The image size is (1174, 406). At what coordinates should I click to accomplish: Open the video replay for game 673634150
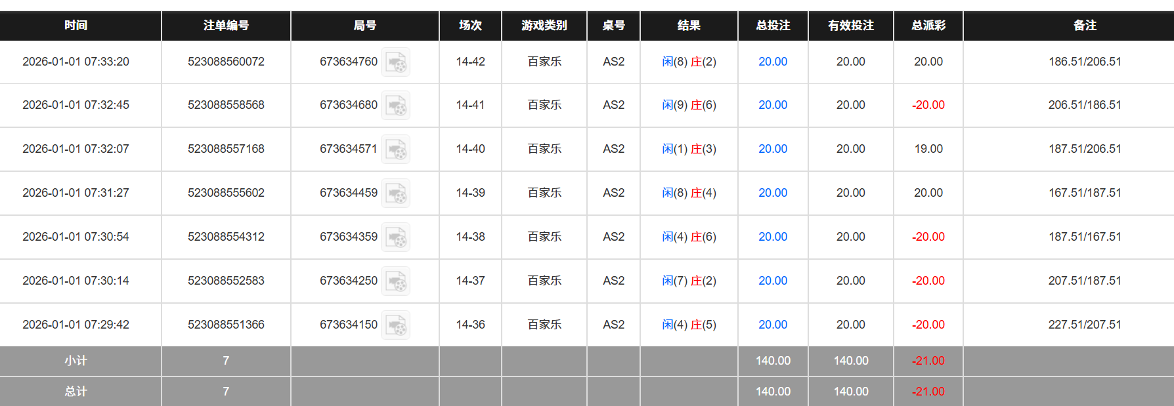395,324
